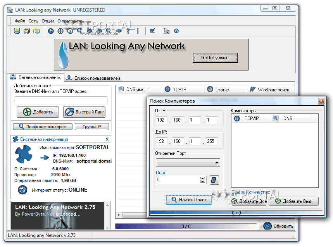This screenshot has width=333, height=247.
Task: Open the О программе menu
Action: [70, 21]
